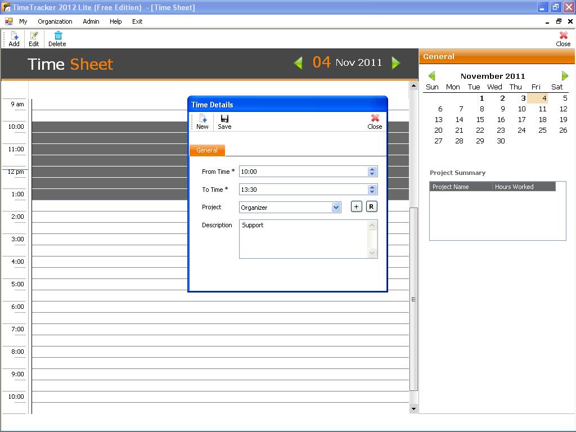Restore the inner Time Sheet window

[559, 21]
